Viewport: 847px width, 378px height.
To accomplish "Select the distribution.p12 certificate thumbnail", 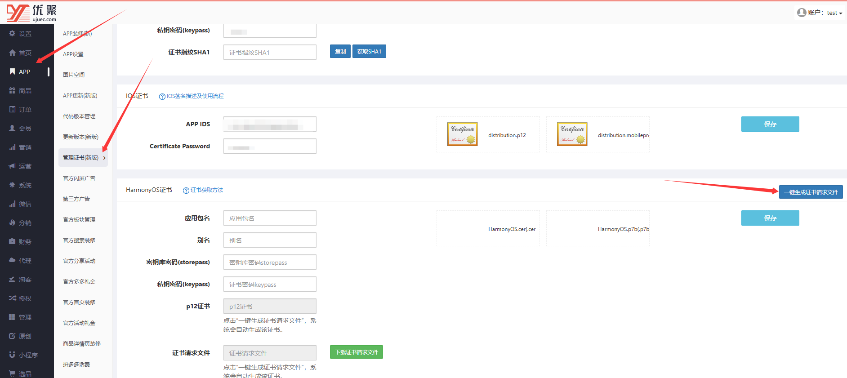I will tap(462, 134).
